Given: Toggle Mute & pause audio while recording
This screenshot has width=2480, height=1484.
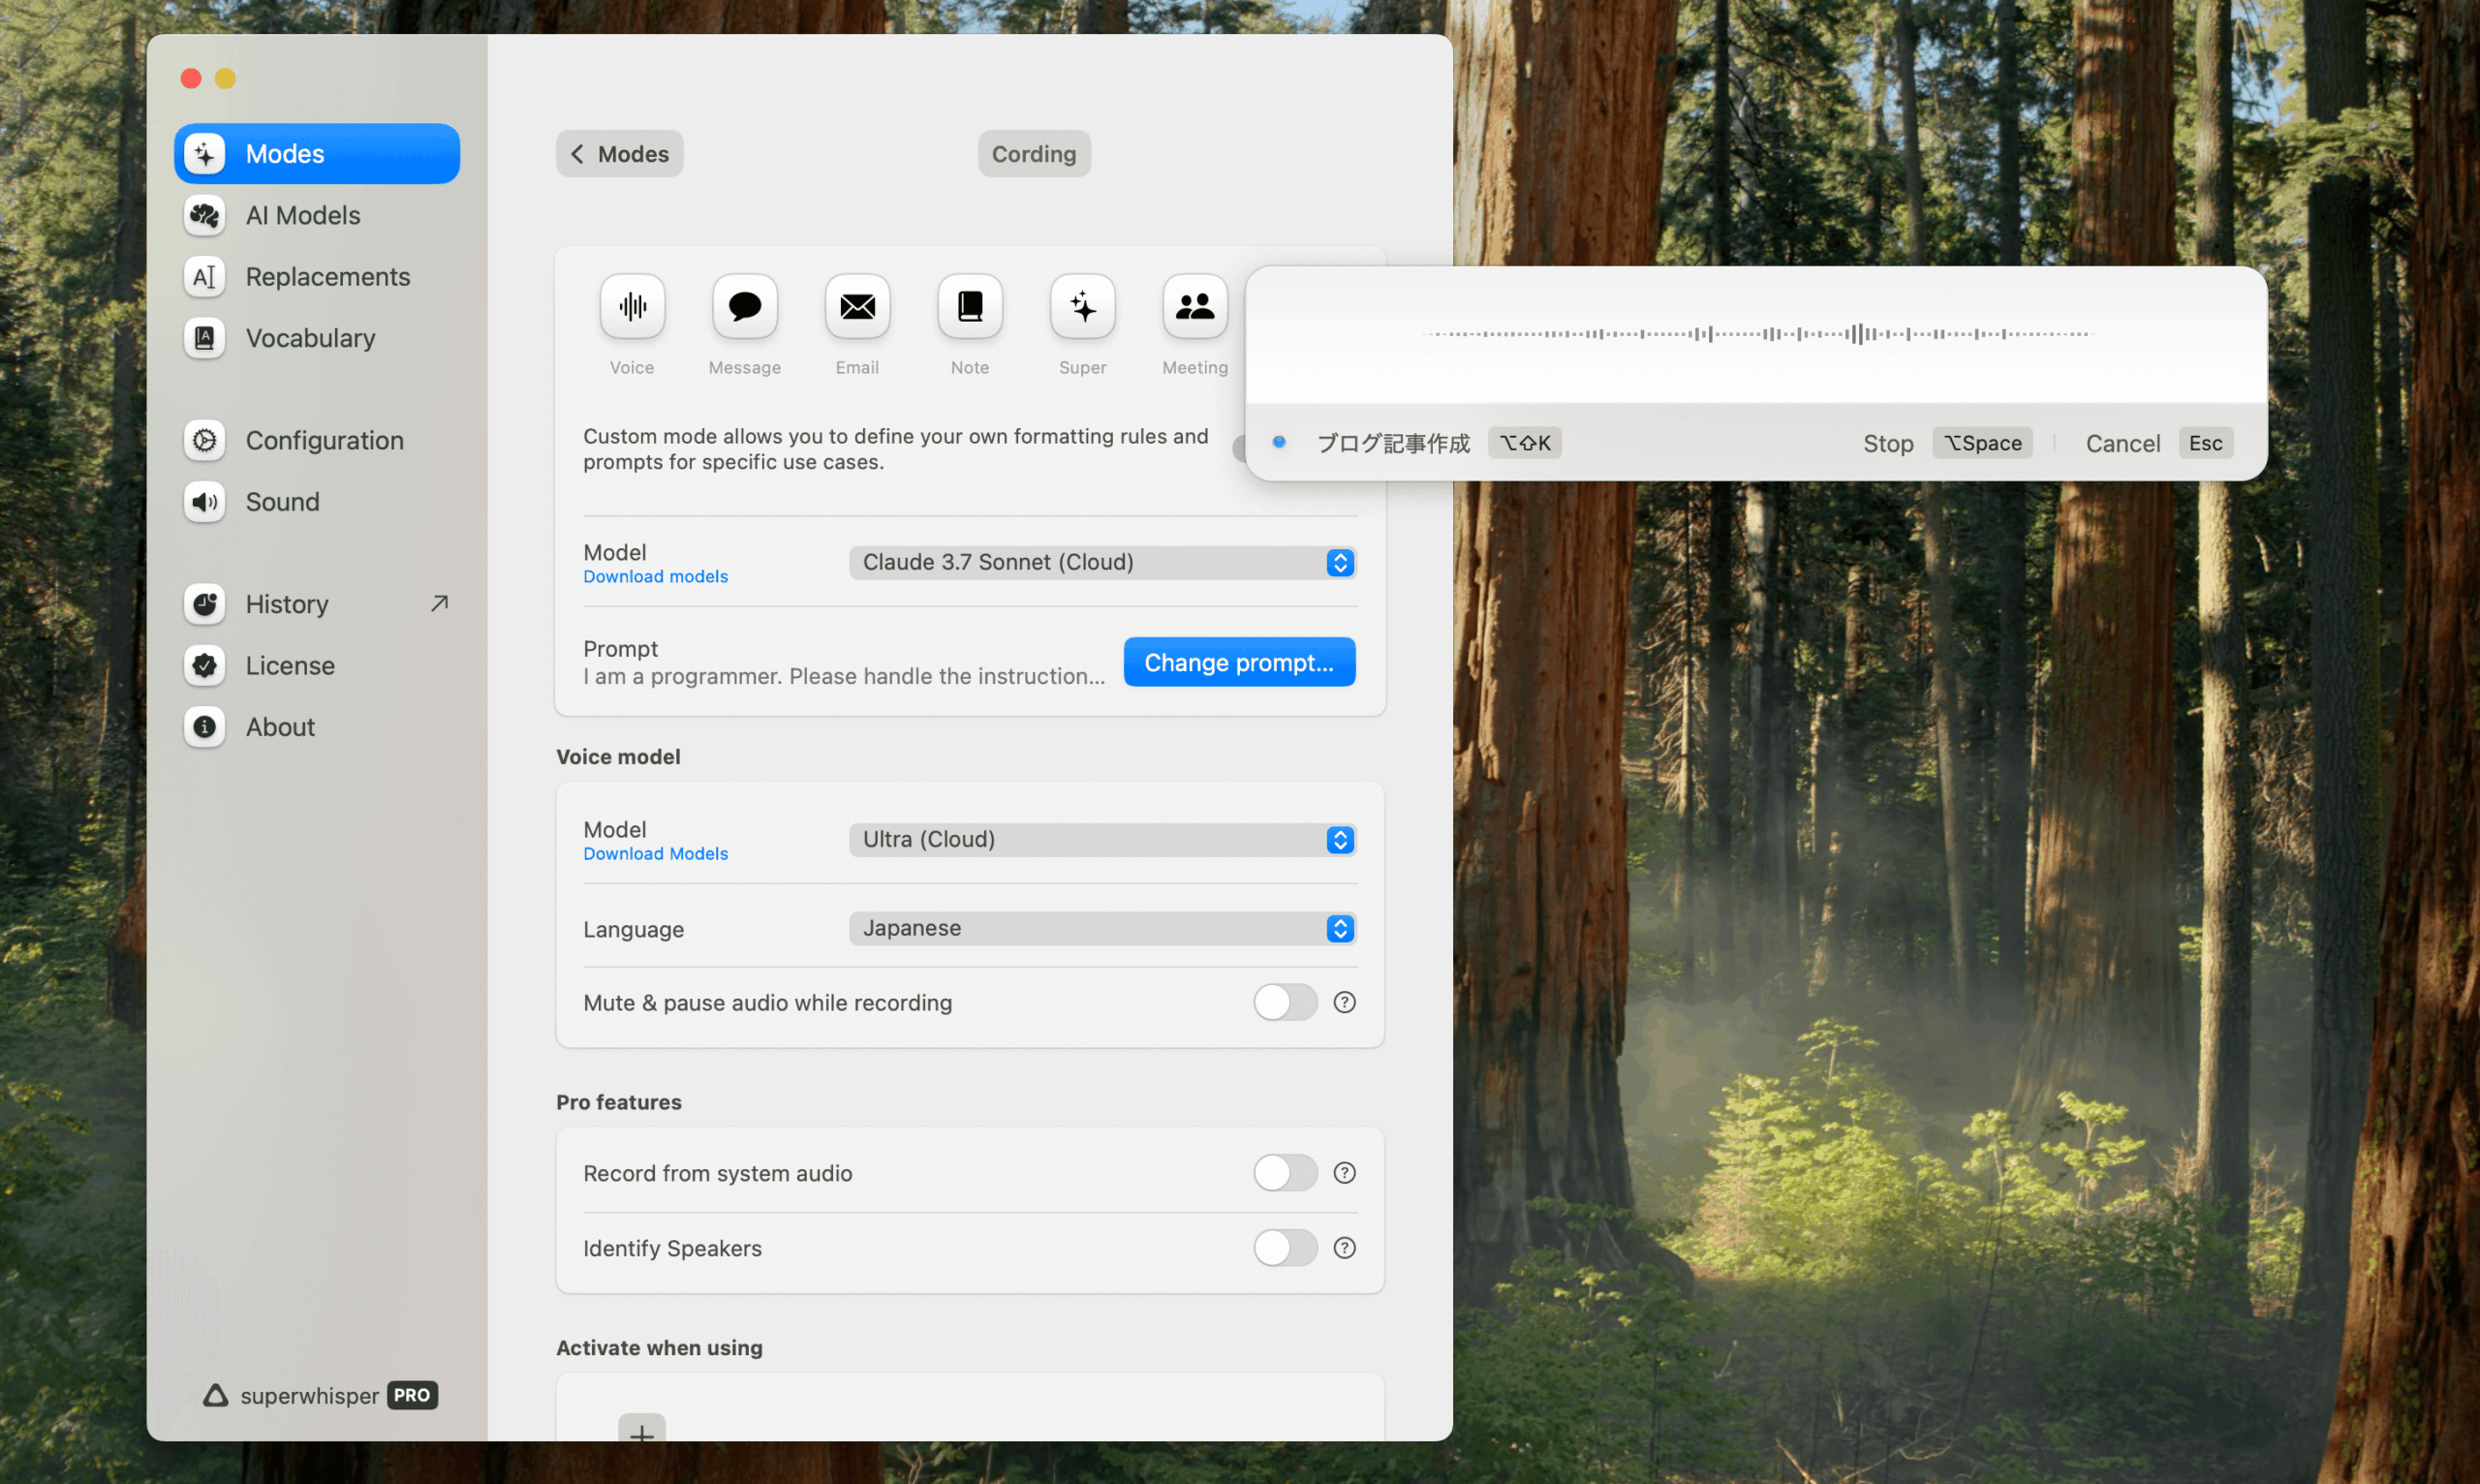Looking at the screenshot, I should 1284,1002.
